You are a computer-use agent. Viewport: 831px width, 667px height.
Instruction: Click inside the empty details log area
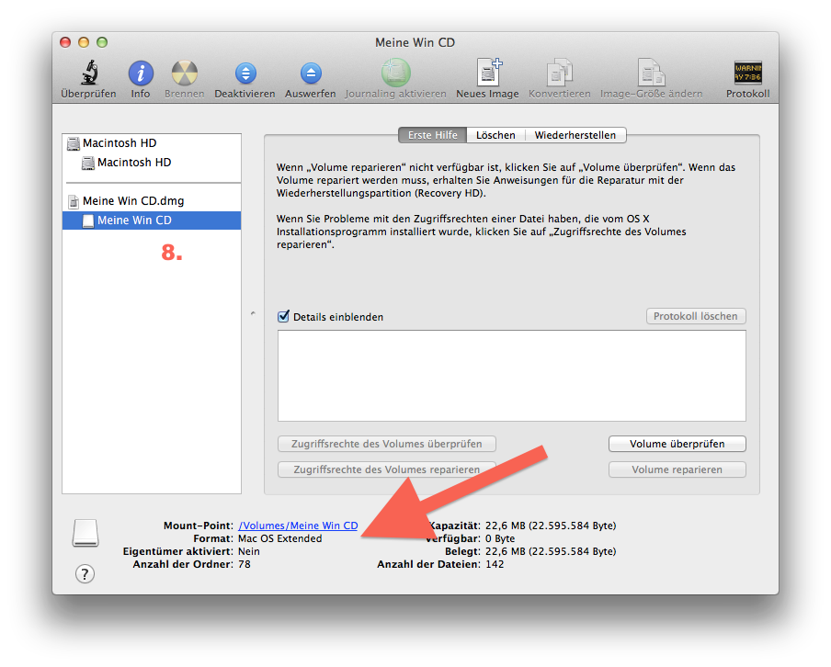[511, 376]
